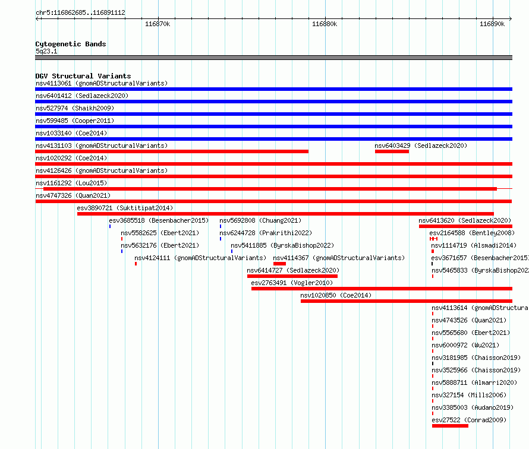Click the Cytogenetic Bands track title
This screenshot has width=529, height=449.
pos(71,44)
